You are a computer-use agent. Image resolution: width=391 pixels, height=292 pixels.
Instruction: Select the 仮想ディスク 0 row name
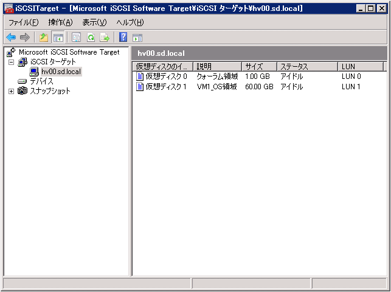(166, 76)
